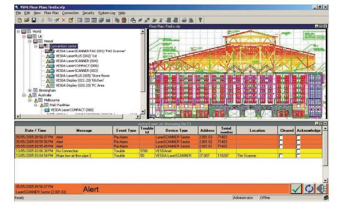The width and height of the screenshot is (341, 209).
Task: Click the Serial number column header
Action: click(226, 130)
